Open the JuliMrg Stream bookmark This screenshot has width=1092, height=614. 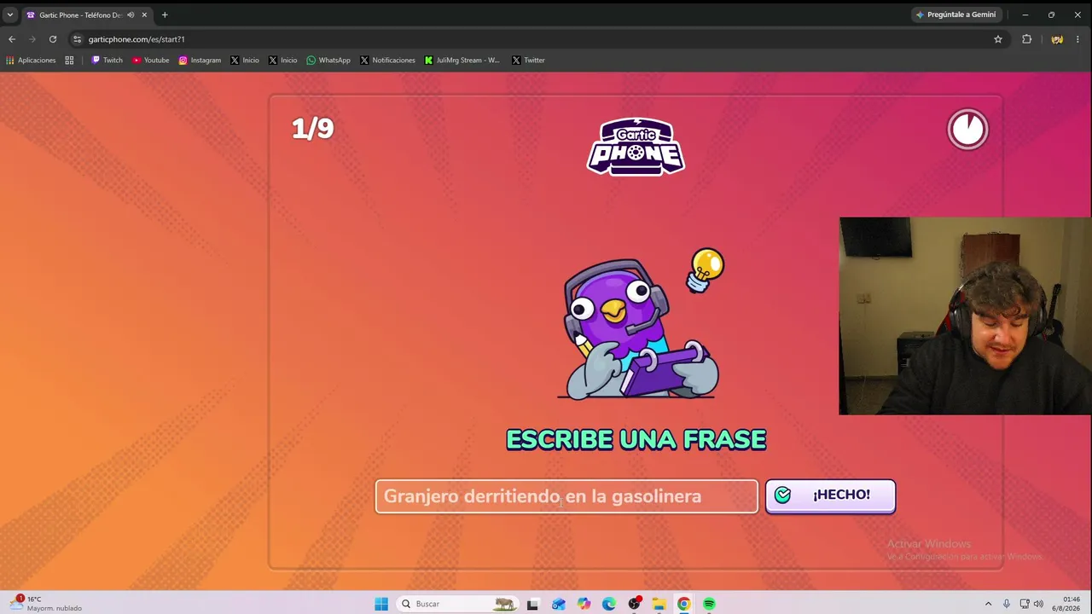pos(462,61)
